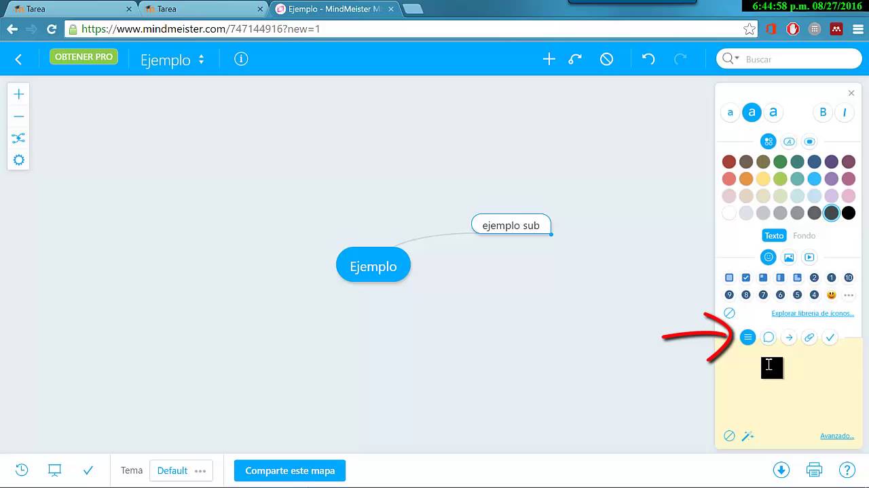Image resolution: width=869 pixels, height=488 pixels.
Task: Click the undo arrow in top bar
Action: pos(648,60)
